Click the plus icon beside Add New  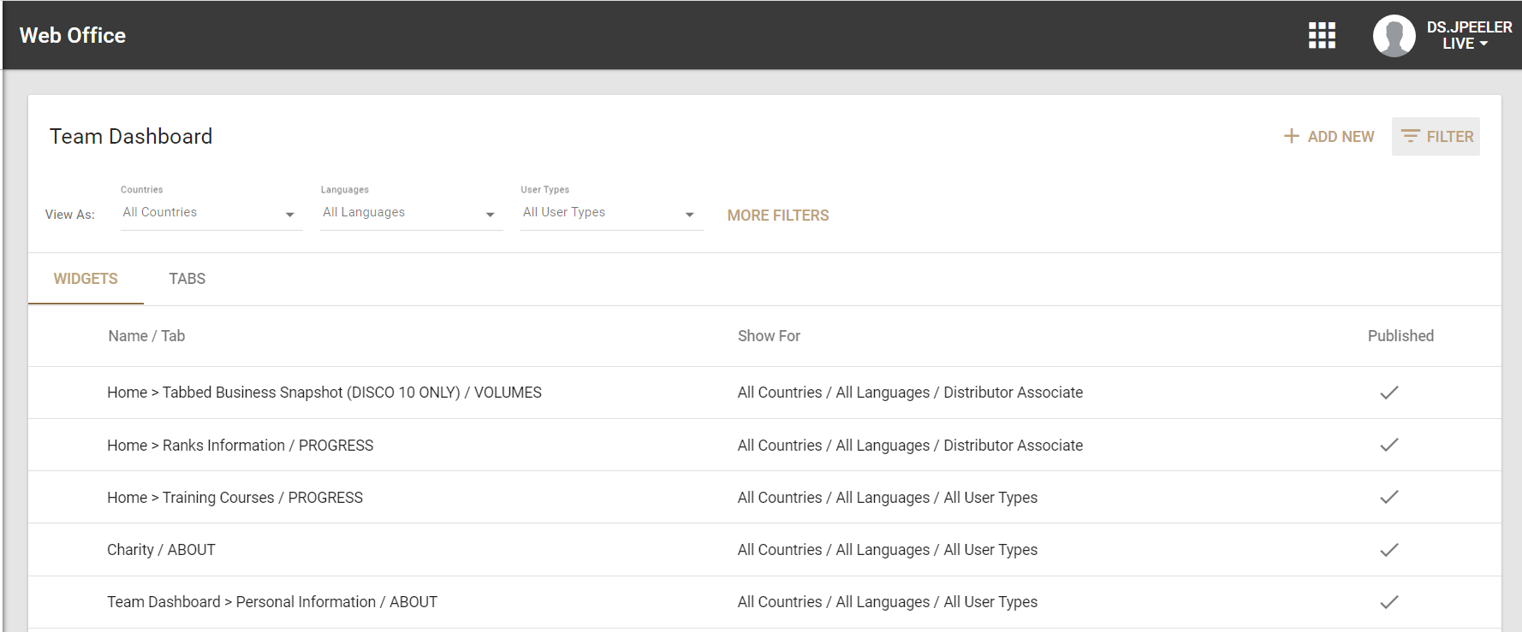1291,136
